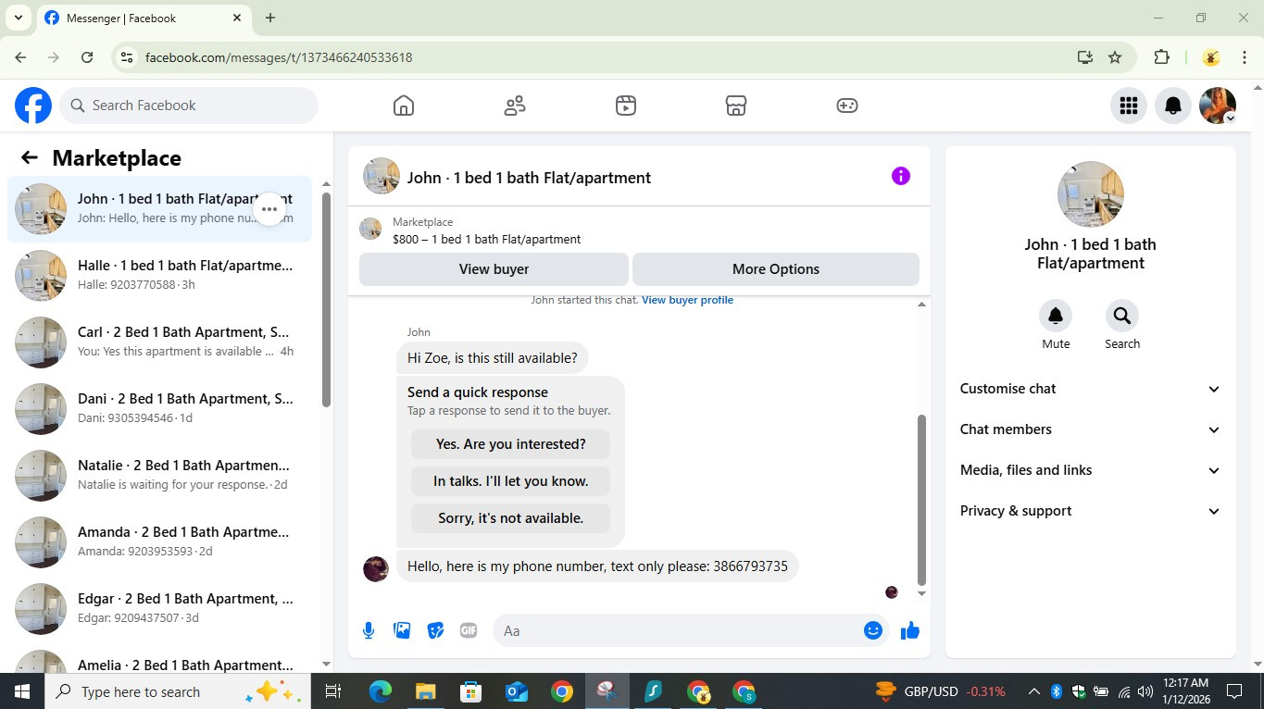Send quick reply Yes. Are you interested?
The height and width of the screenshot is (709, 1264).
point(511,444)
